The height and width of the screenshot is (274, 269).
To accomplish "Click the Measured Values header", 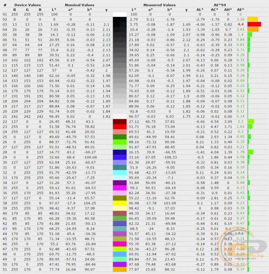I will [x=159, y=4].
